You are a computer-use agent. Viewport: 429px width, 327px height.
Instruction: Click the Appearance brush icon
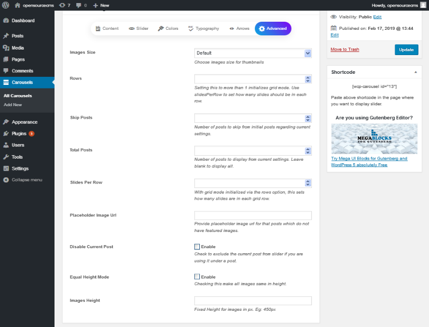click(6, 122)
